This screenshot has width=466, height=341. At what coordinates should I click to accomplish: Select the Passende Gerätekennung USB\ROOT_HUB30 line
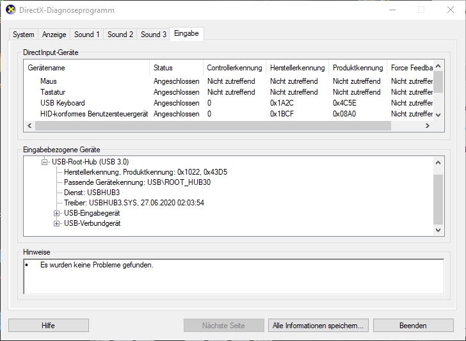click(137, 182)
